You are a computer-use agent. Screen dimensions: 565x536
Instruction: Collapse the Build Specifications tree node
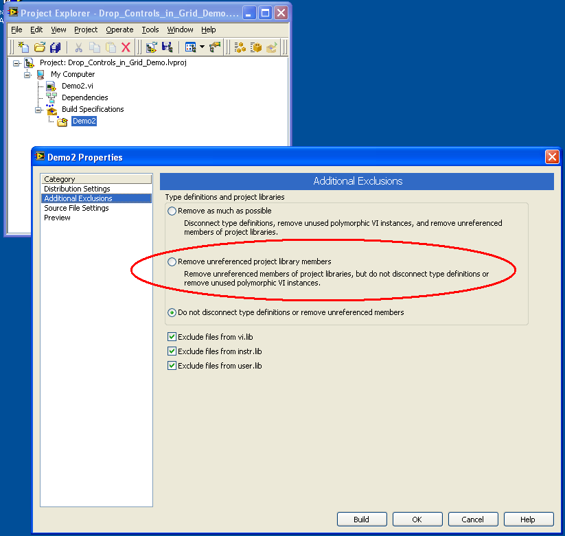(x=38, y=110)
